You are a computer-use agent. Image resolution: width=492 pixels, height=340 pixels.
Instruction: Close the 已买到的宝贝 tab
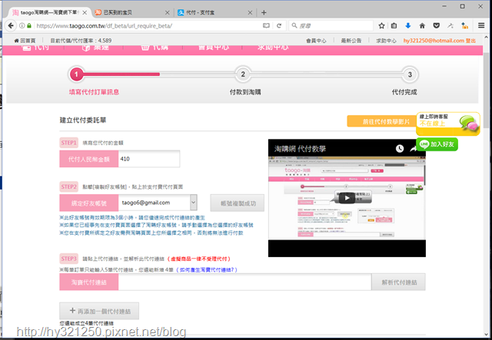168,12
